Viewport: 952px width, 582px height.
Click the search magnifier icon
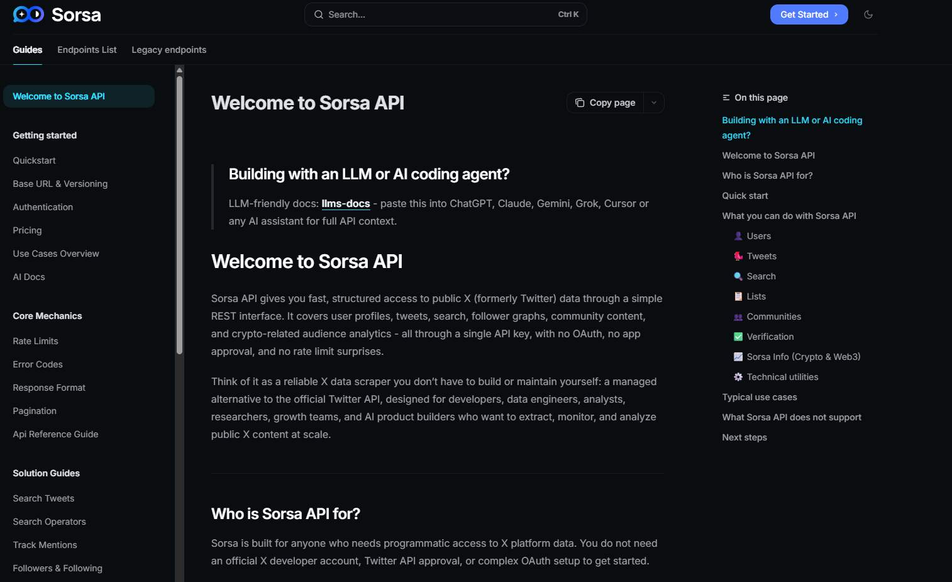point(319,14)
